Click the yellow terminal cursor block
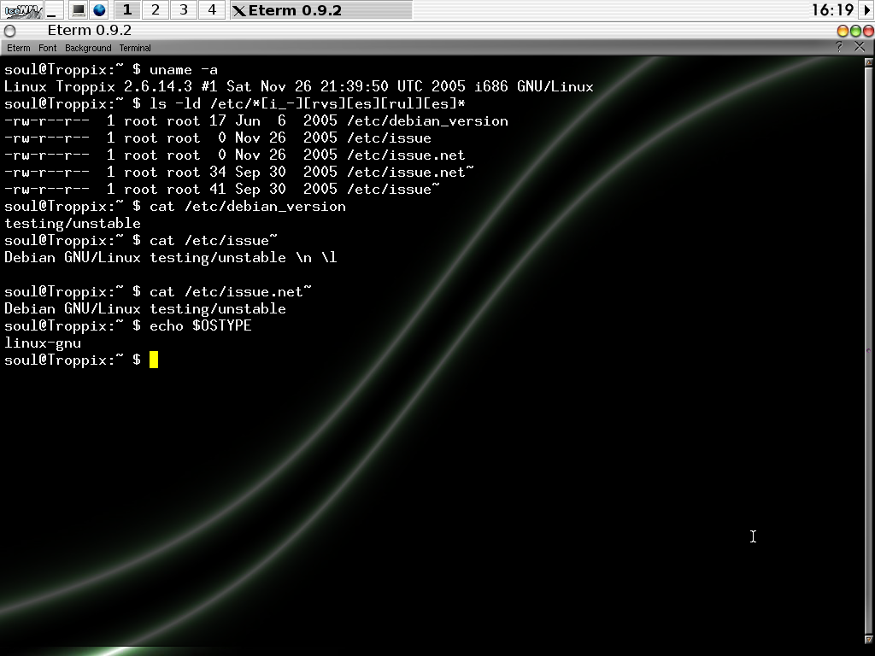 coord(154,360)
